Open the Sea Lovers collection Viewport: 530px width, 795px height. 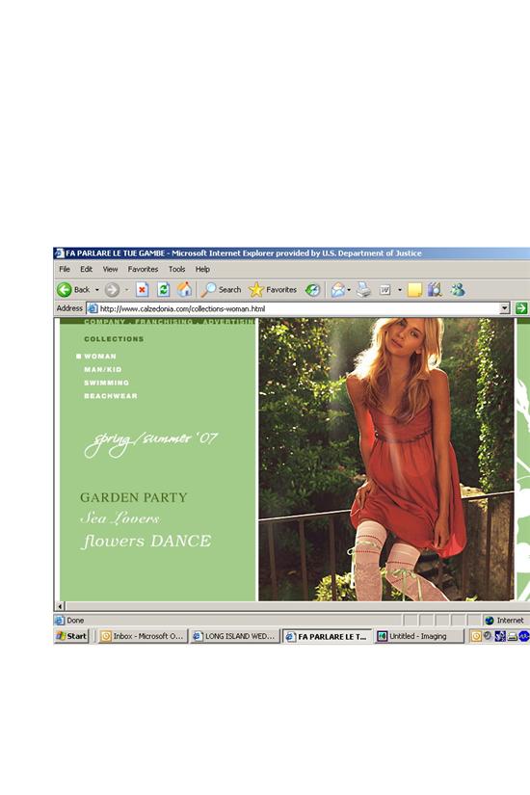[x=120, y=518]
